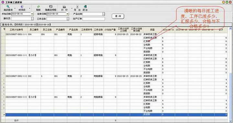Click the vertical scrollbar down arrow
Screen dimensions: 233x123
pyautogui.click(x=230, y=121)
